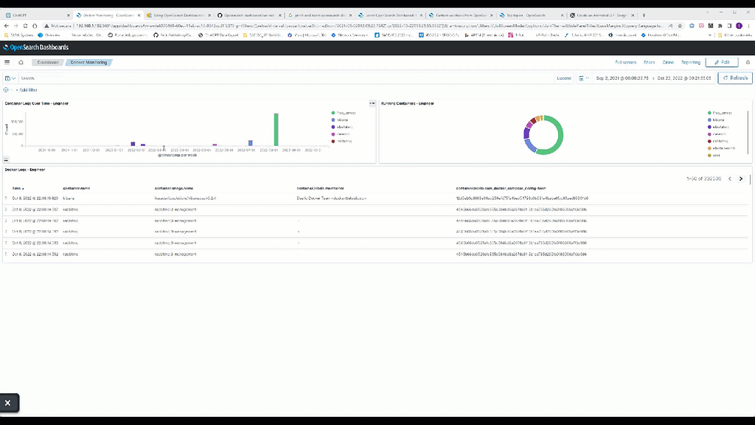
Task: Click green legend color dot in donut legend
Action: tap(709, 113)
